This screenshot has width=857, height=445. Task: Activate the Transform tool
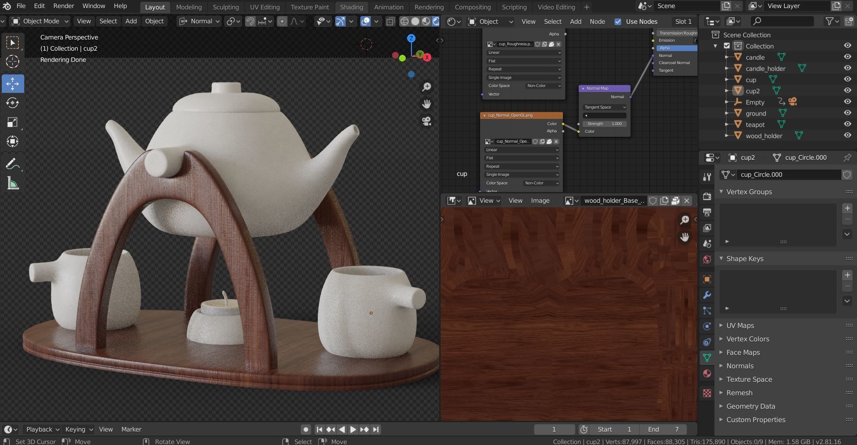(x=13, y=141)
